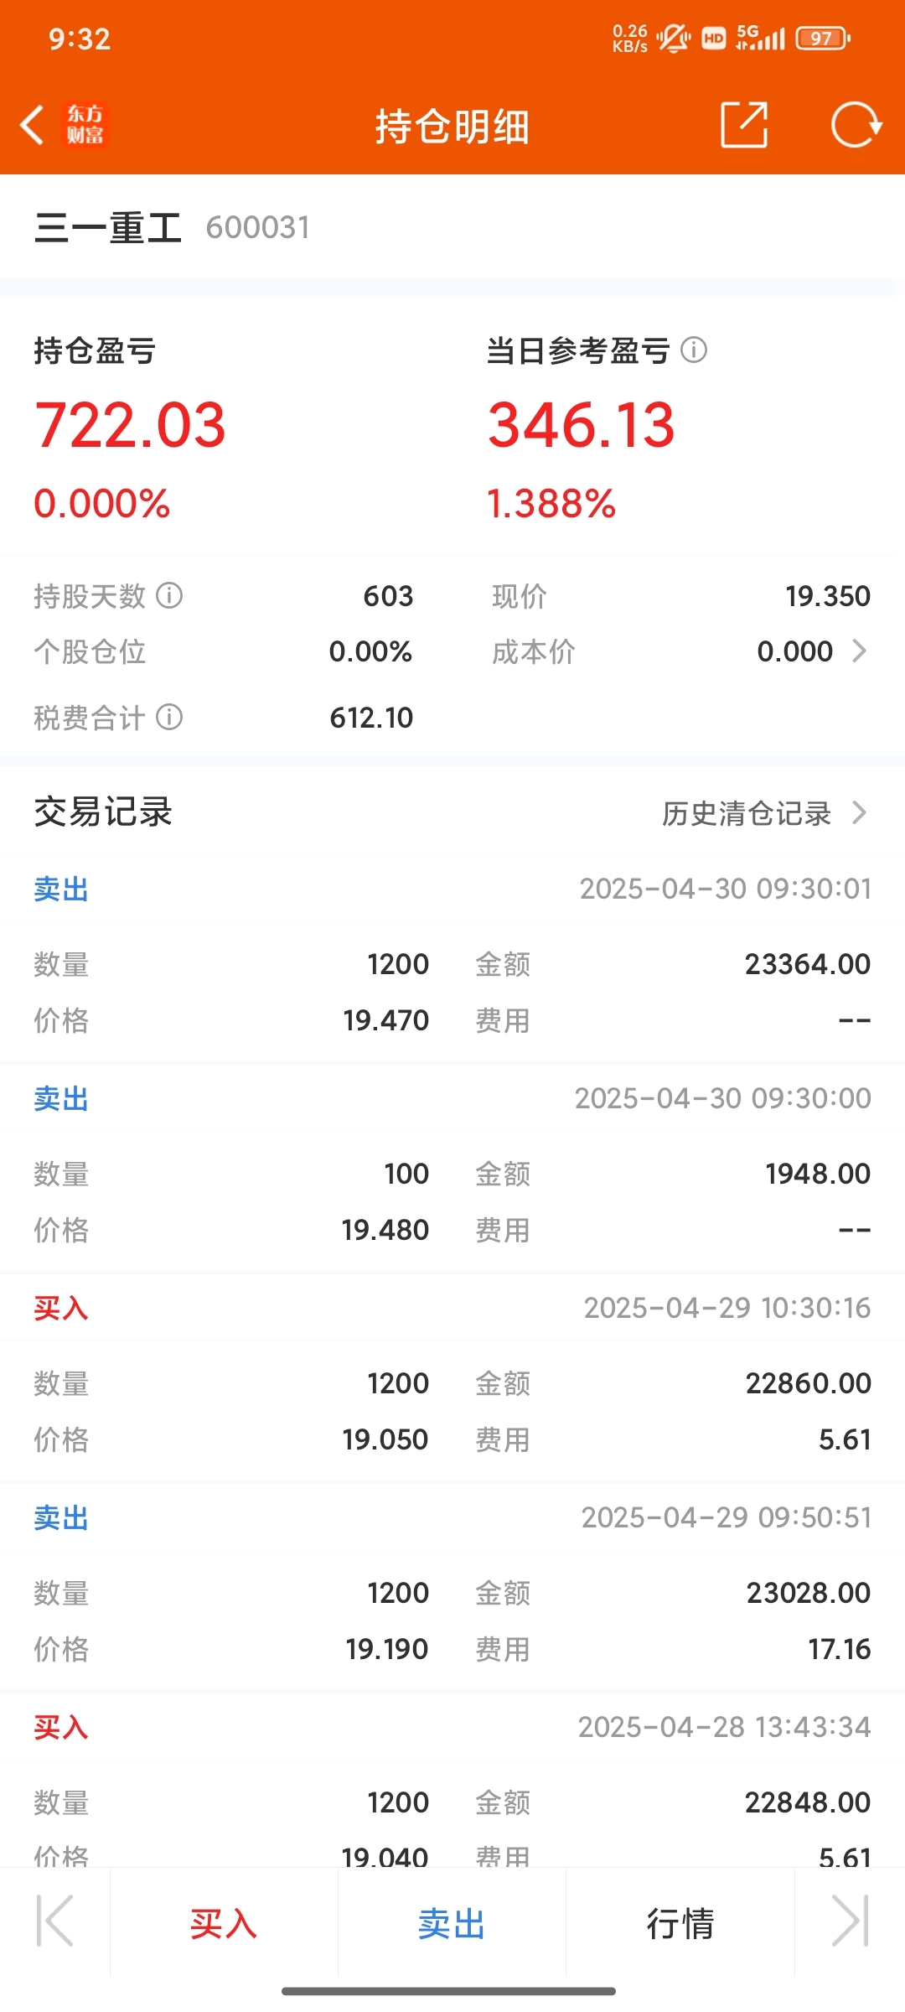The width and height of the screenshot is (905, 2012).
Task: Open 卖出 record at 09:50:51
Action: click(452, 1585)
